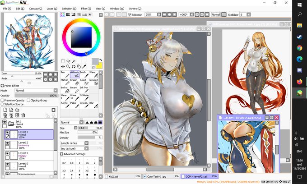This screenshot has height=184, width=307.
Task: Open the Edit menu
Action: pos(20,9)
